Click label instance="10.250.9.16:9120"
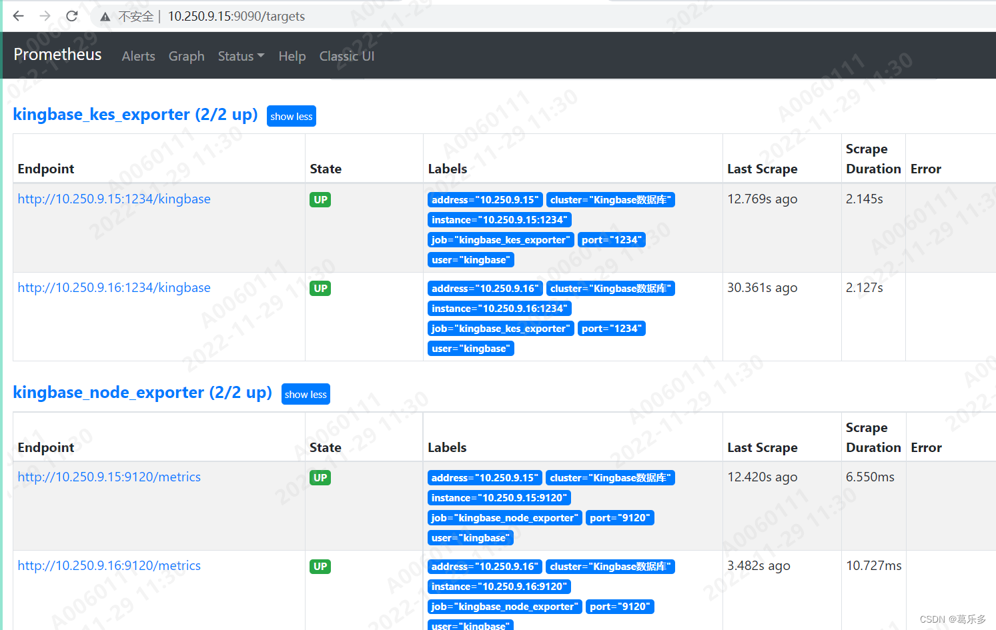 pos(499,587)
